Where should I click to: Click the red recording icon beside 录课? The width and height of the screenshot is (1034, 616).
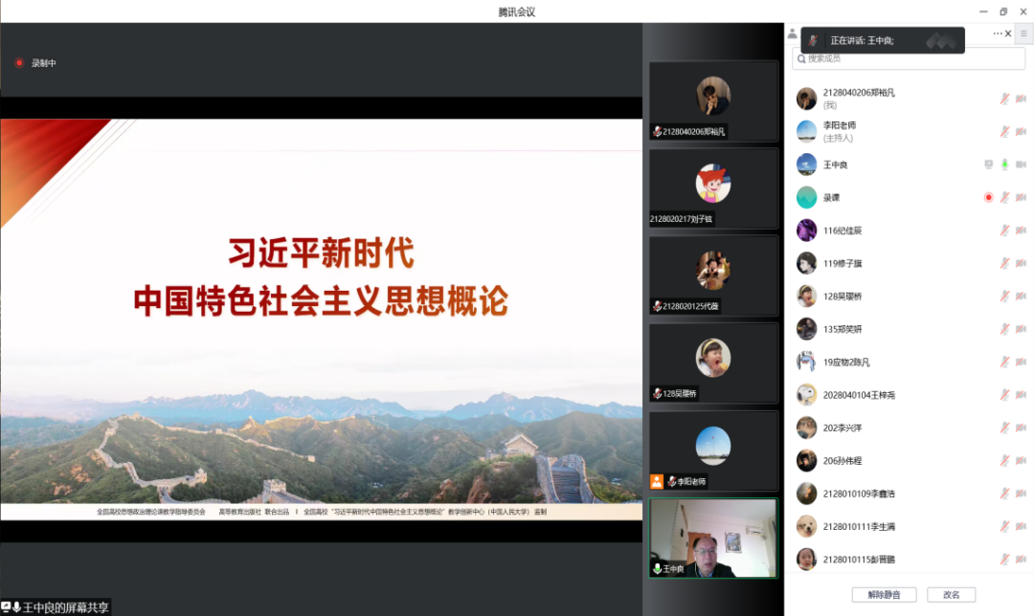click(x=988, y=197)
